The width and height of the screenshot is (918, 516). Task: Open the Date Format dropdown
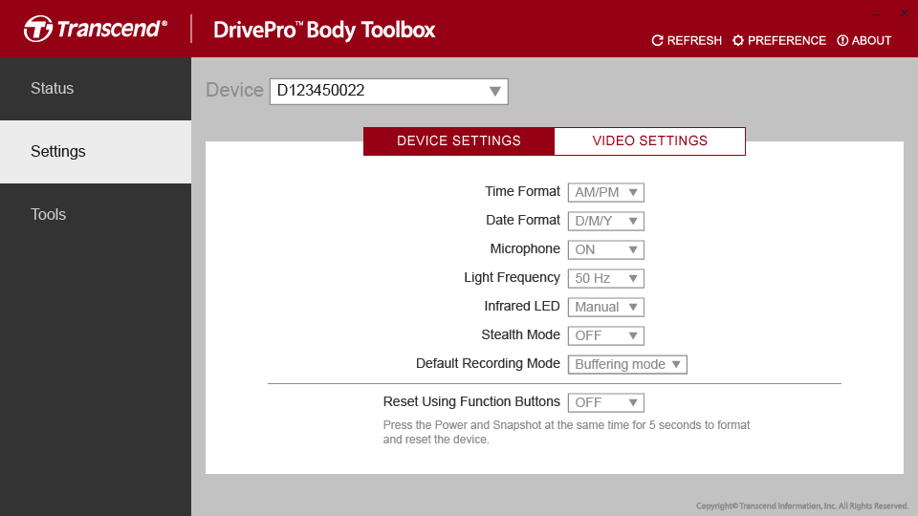606,221
